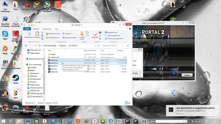Viewport: 221px width, 124px height.
Task: Select the icon.ico file
Action: coord(54,69)
